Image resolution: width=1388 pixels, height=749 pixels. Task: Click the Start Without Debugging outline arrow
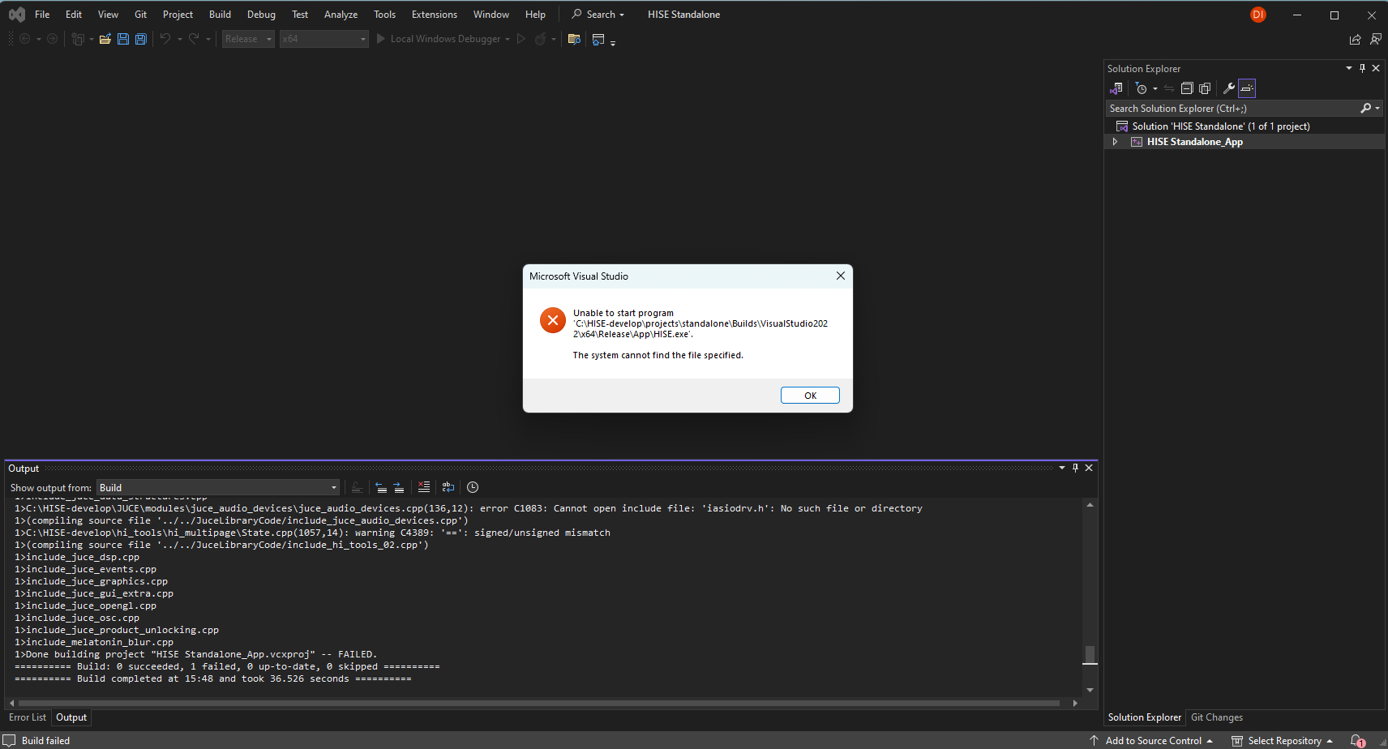coord(521,39)
